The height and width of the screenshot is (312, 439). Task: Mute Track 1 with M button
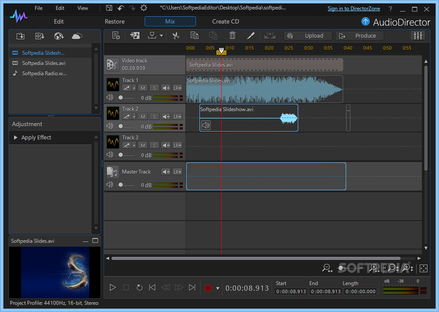[143, 88]
